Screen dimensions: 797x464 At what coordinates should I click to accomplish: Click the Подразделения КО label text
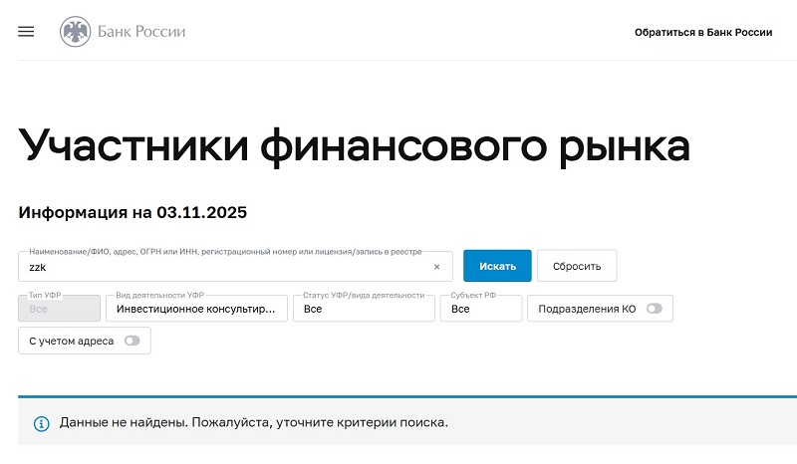tap(587, 309)
